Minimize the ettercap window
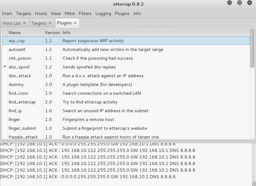Image resolution: width=256 pixels, height=186 pixels. [229, 3]
